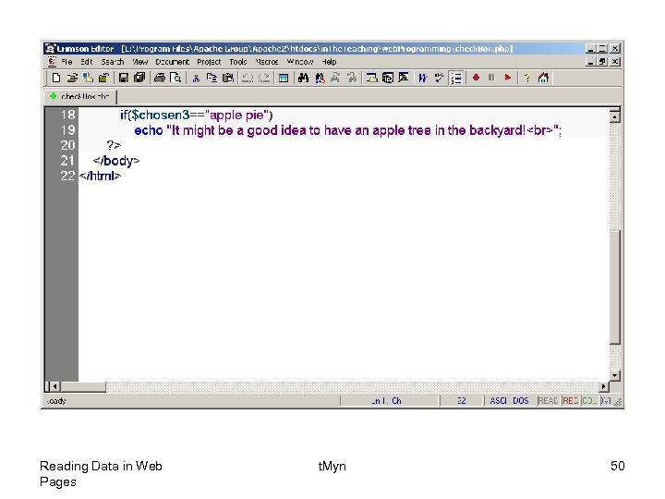
Task: Open the Tools menu
Action: 238,62
